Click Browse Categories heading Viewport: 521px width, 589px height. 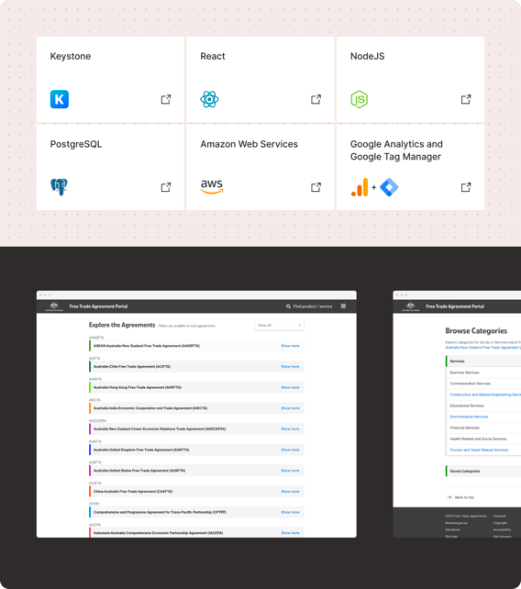click(476, 331)
